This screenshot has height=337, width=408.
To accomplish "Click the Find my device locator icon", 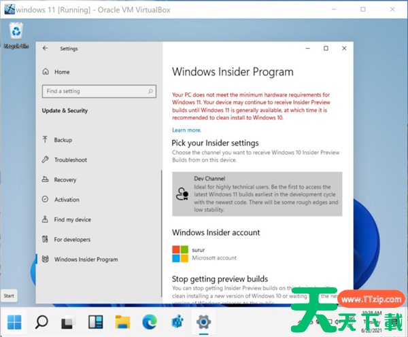I will pos(45,219).
